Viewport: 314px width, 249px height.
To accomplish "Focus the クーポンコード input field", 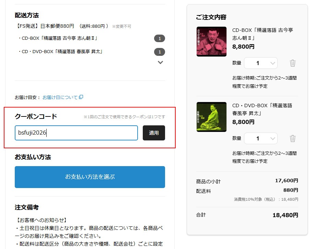I will tap(76, 133).
